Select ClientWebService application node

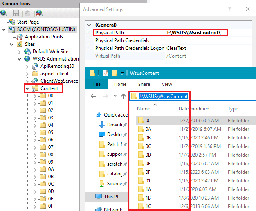click(59, 81)
